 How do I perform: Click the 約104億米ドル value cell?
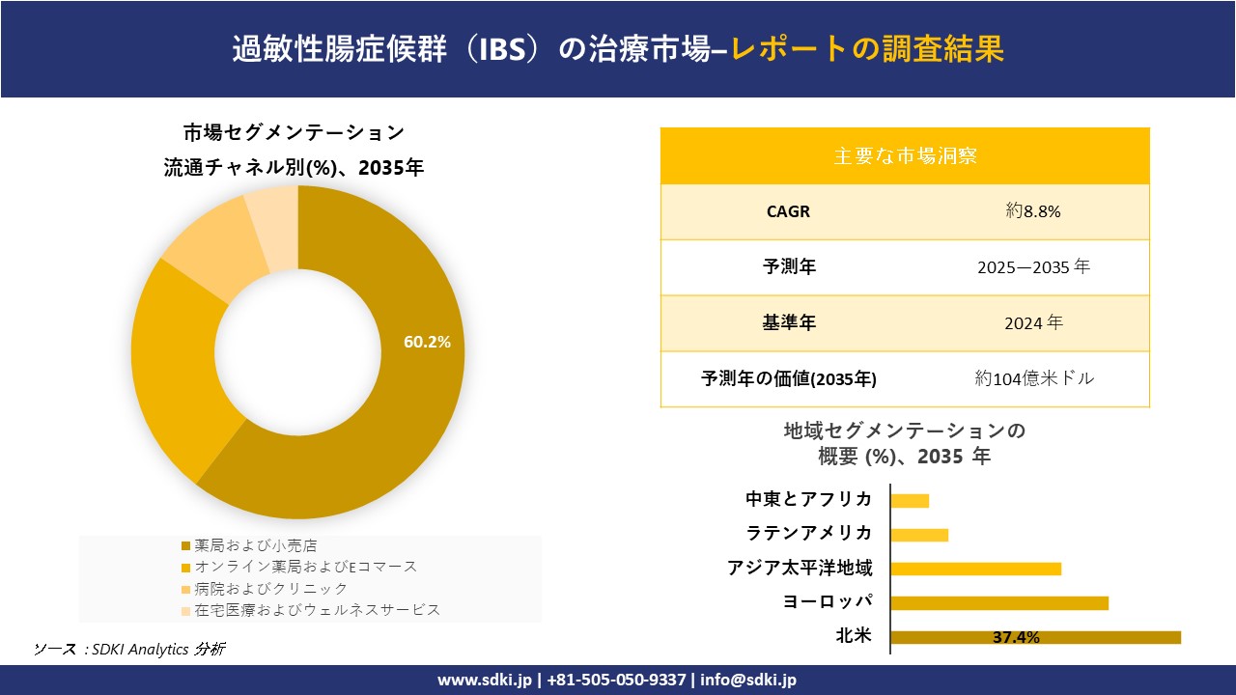[x=1034, y=378]
